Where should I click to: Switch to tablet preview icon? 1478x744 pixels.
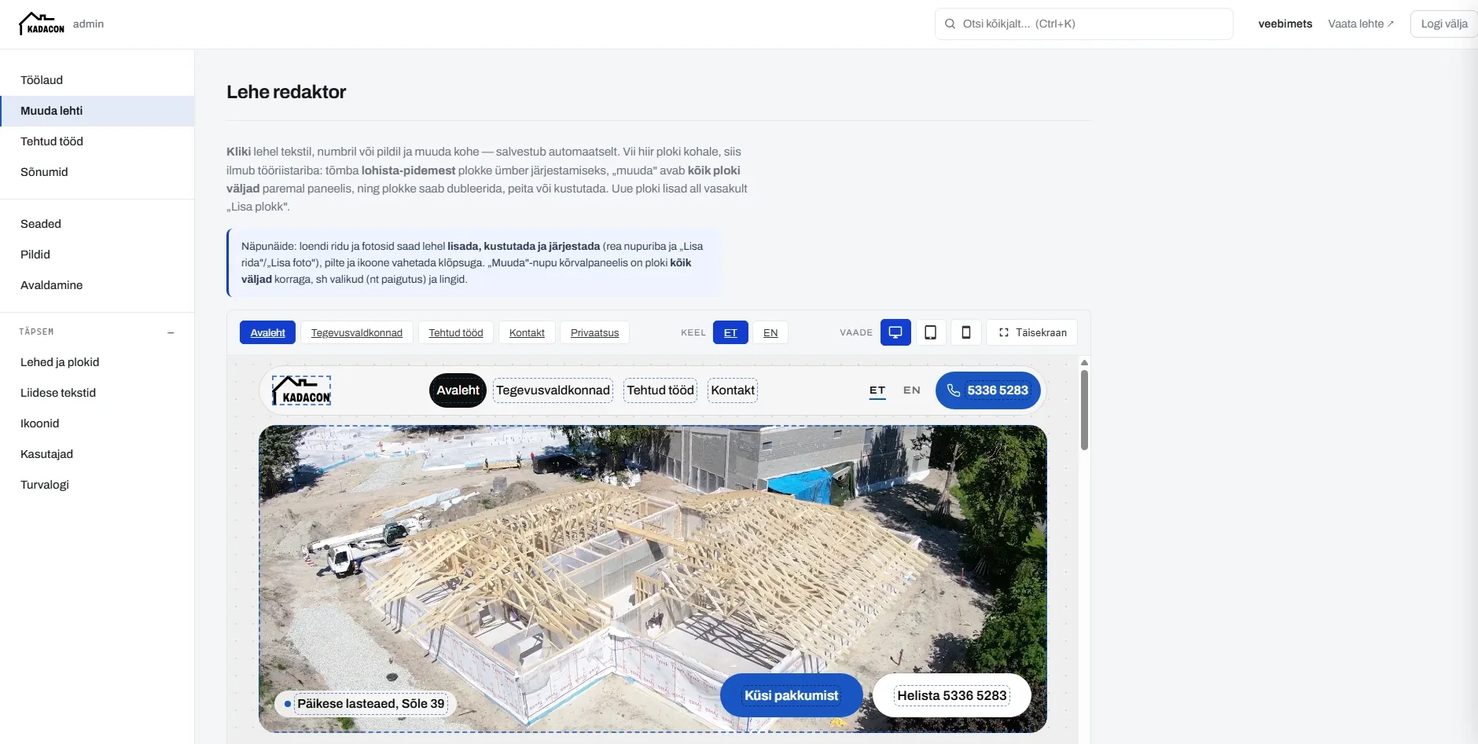[930, 332]
